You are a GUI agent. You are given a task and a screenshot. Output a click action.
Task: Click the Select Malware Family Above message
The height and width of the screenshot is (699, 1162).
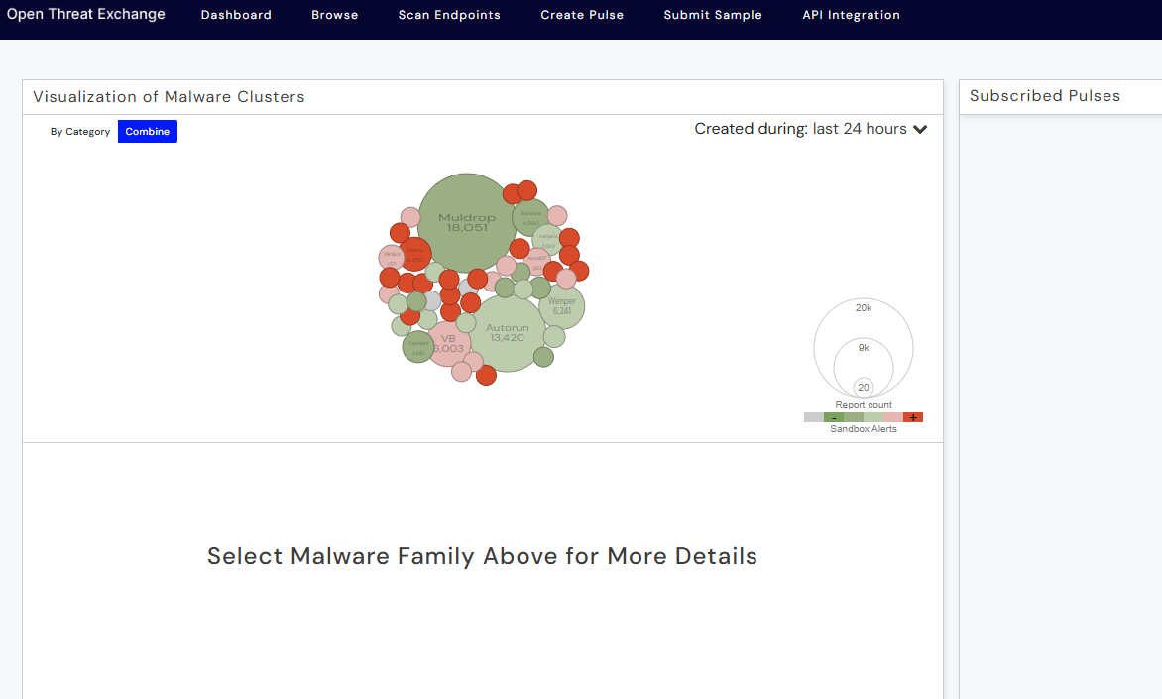483,556
